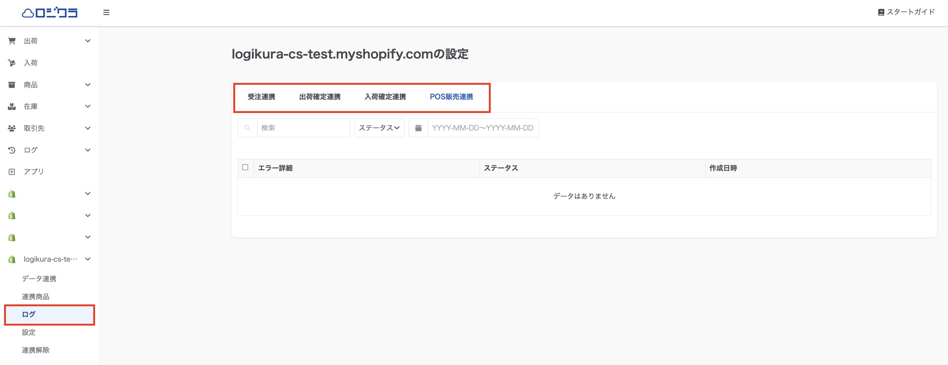Click the 在庫 stacked boxes icon
The height and width of the screenshot is (365, 948).
(12, 106)
